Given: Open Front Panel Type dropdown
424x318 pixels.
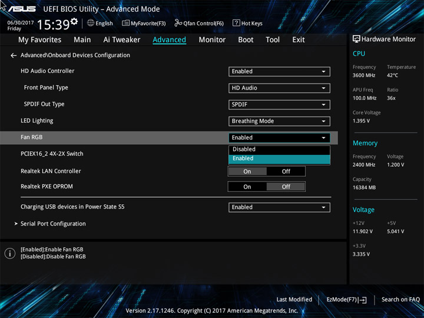Looking at the screenshot, I should (x=279, y=88).
